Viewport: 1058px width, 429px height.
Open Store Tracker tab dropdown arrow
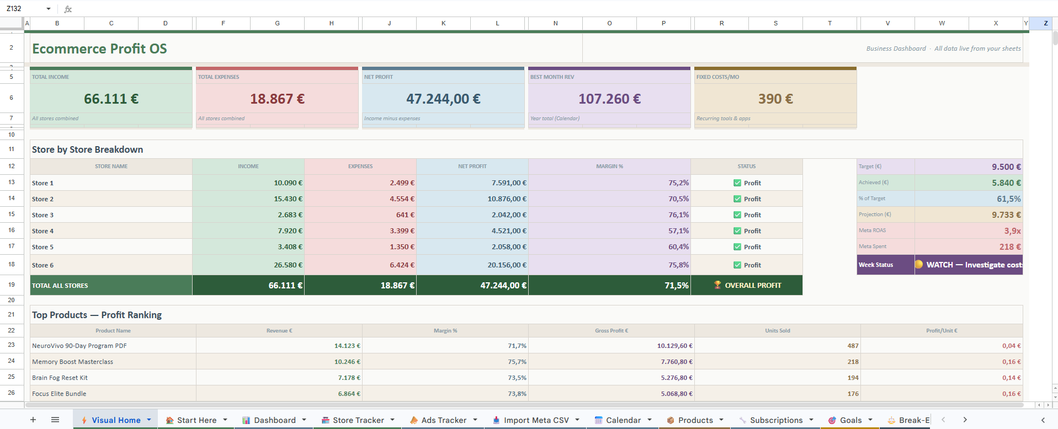[392, 420]
